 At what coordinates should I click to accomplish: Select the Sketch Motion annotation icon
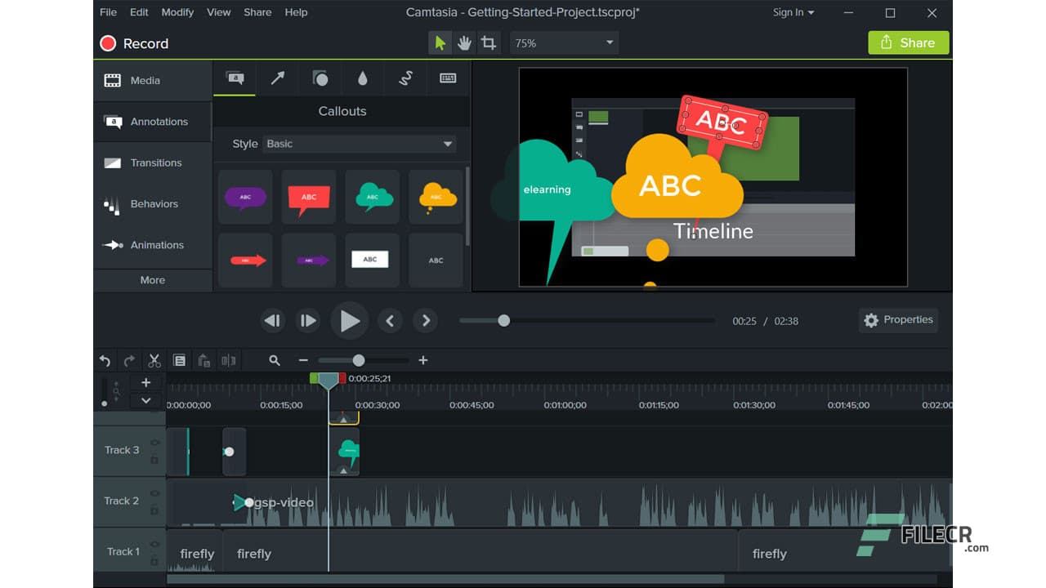click(x=405, y=78)
